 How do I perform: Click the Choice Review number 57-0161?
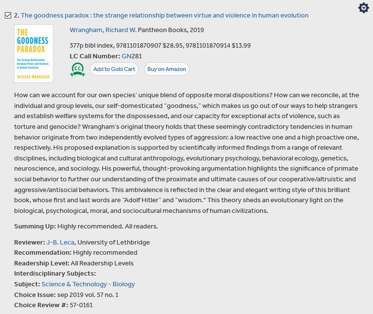click(81, 305)
